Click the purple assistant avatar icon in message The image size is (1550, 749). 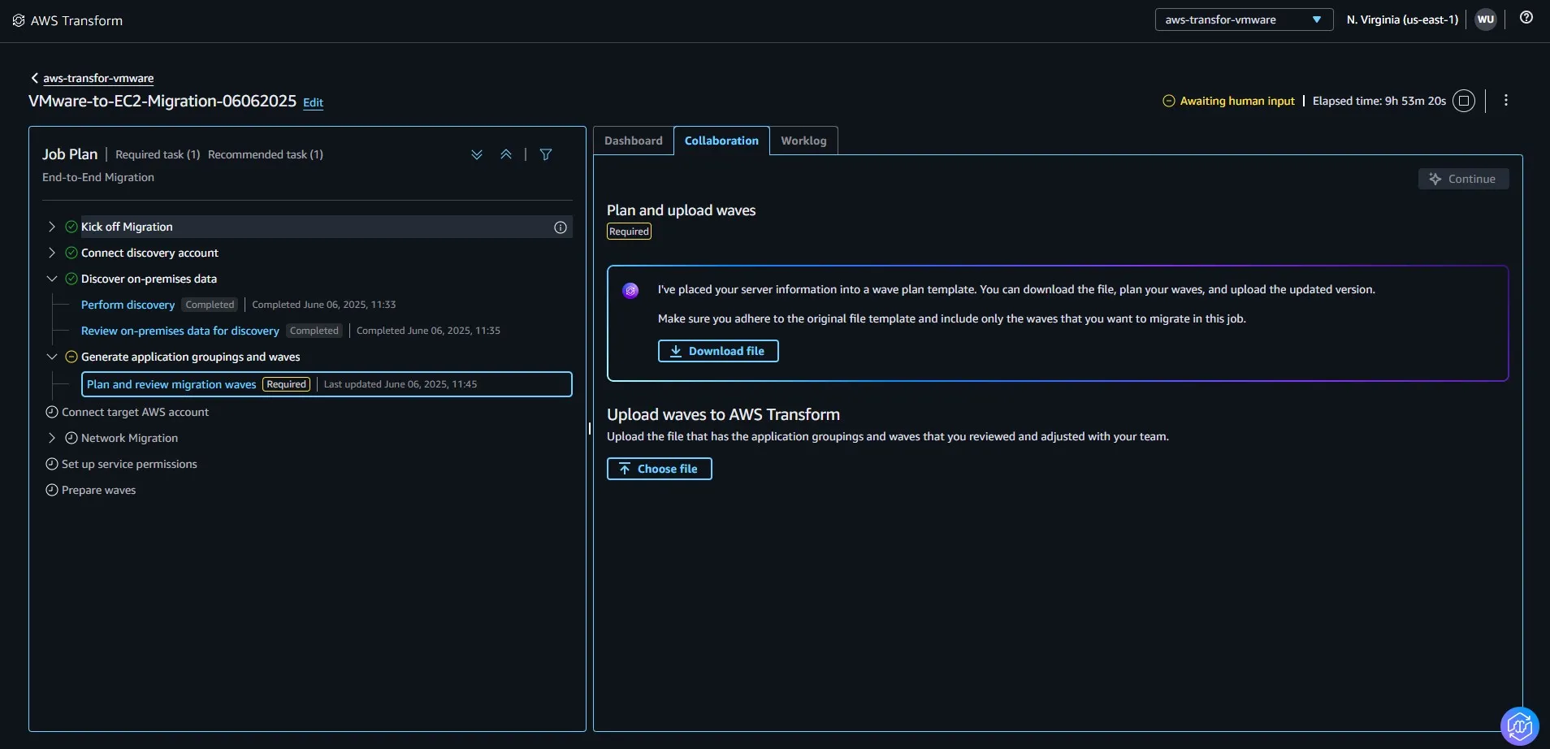pyautogui.click(x=630, y=291)
